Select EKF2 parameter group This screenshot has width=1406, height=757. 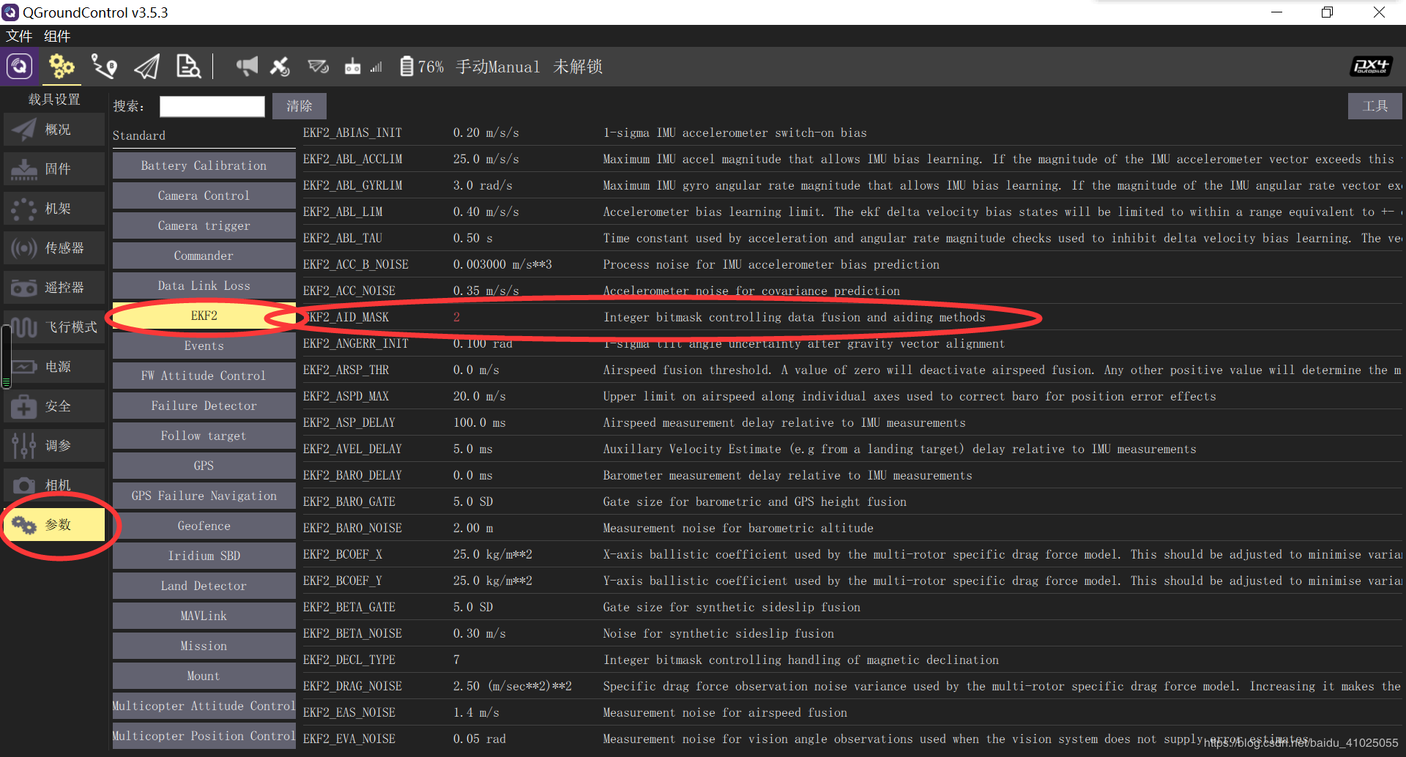coord(204,316)
